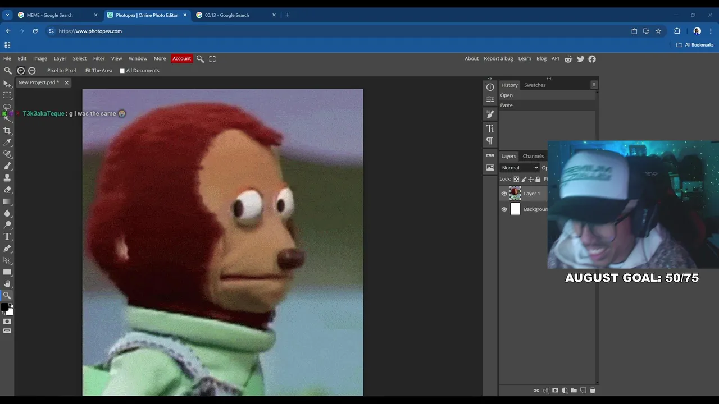The height and width of the screenshot is (404, 719).
Task: Open the Learn link
Action: tap(525, 58)
